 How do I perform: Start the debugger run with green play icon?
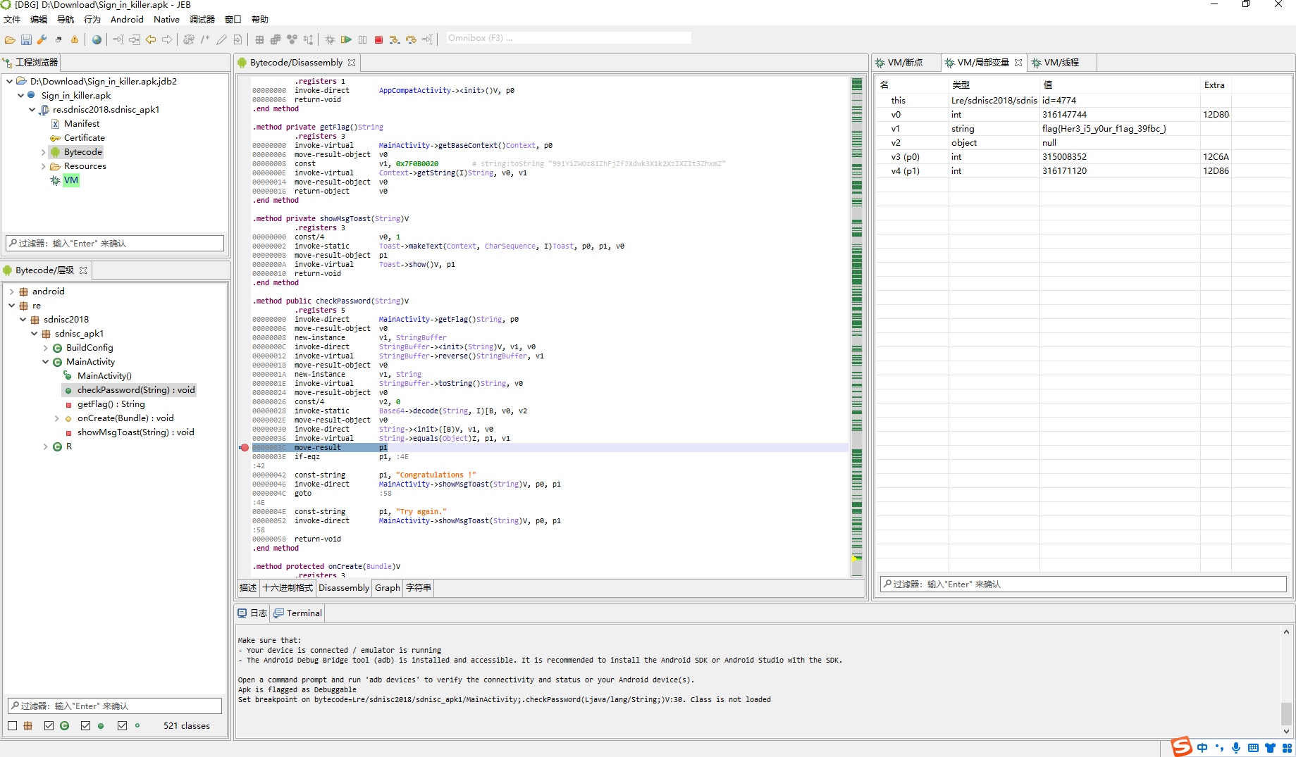(346, 39)
